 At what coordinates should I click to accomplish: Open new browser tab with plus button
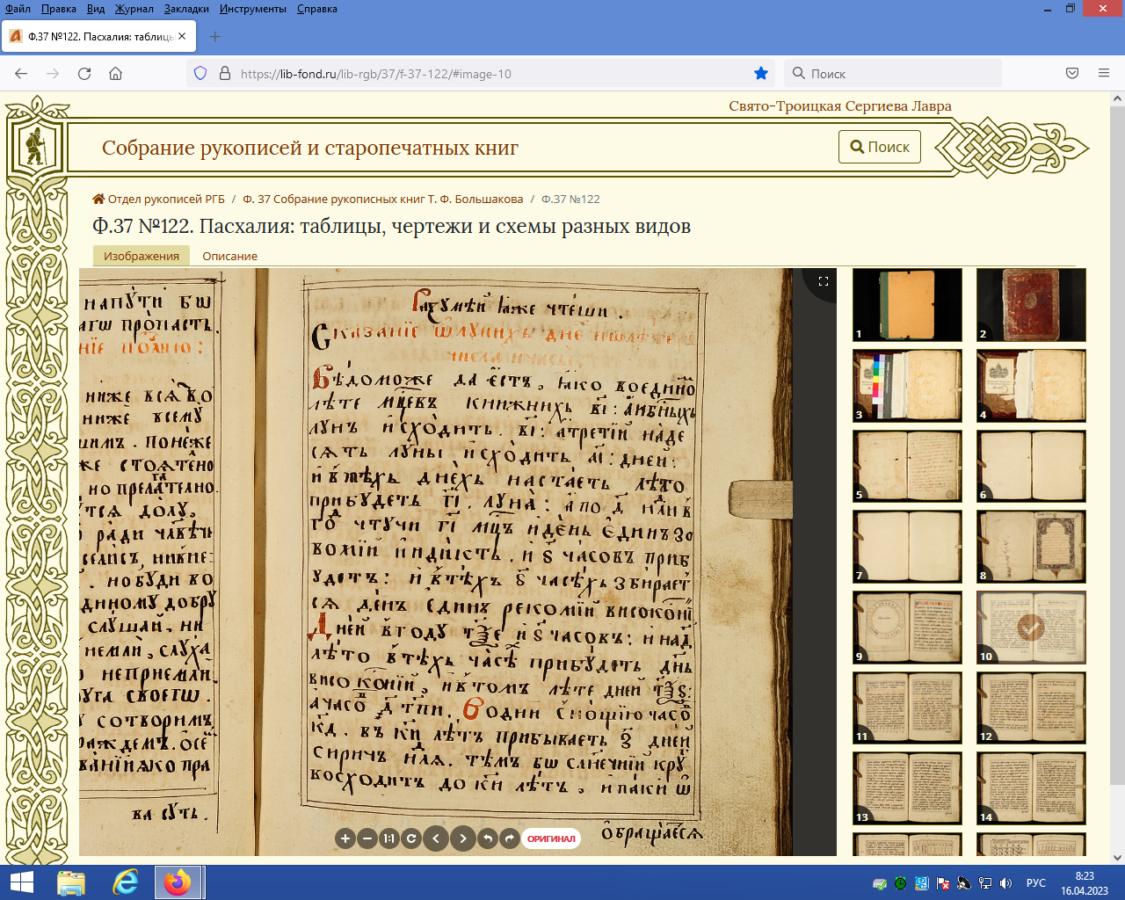(x=215, y=36)
